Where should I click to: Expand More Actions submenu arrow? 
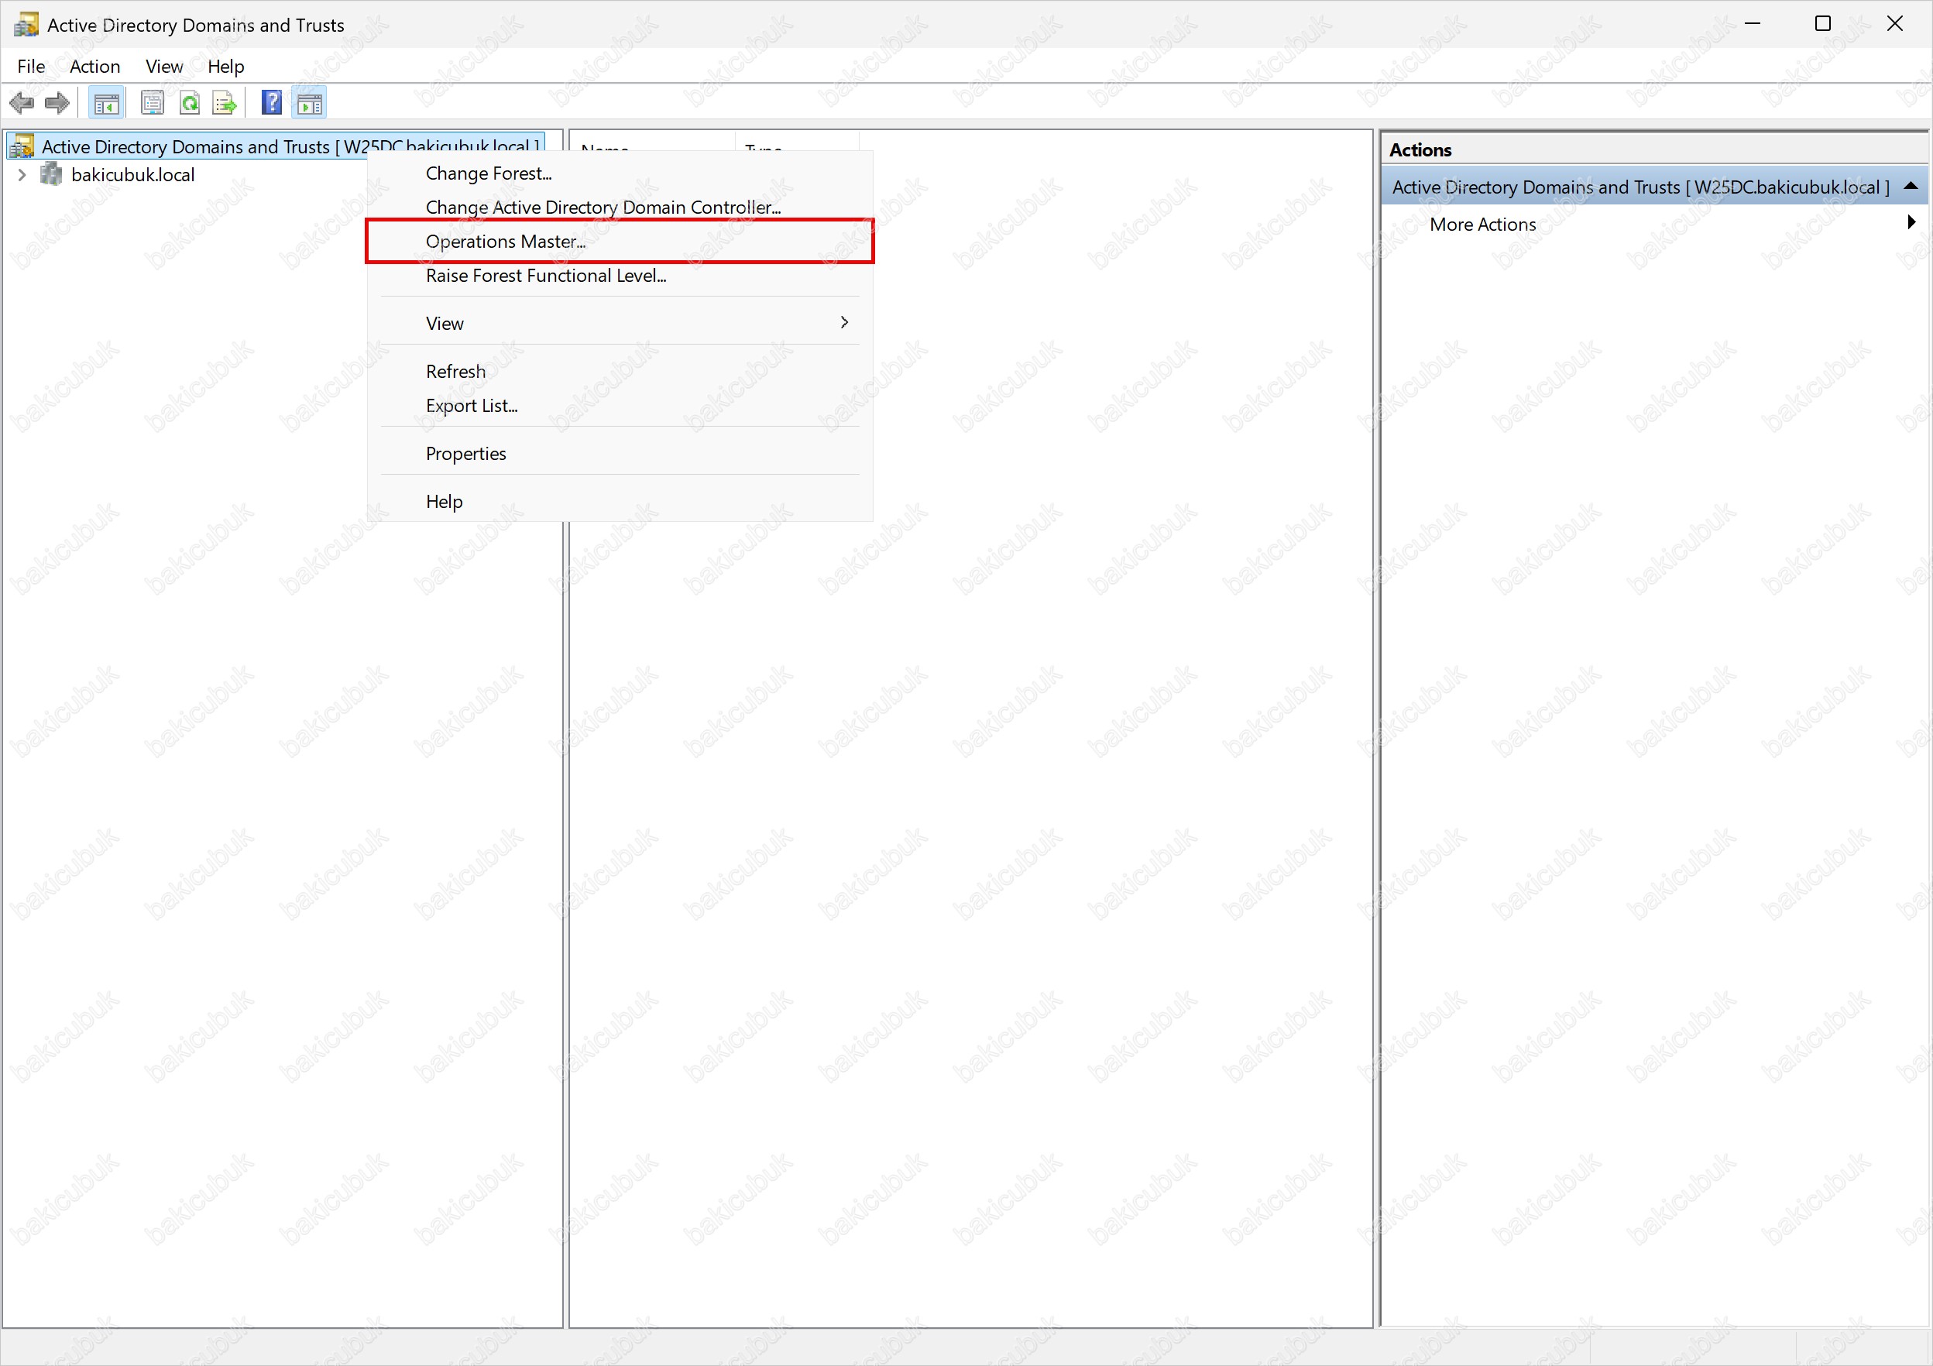[x=1912, y=222]
